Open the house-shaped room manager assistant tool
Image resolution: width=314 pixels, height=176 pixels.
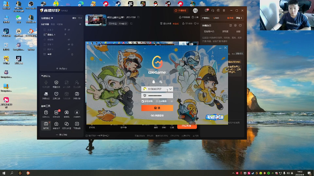point(56,125)
